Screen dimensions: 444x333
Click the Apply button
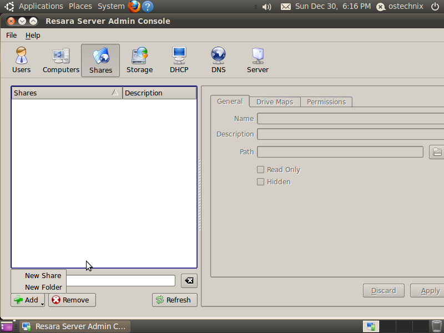pyautogui.click(x=427, y=290)
